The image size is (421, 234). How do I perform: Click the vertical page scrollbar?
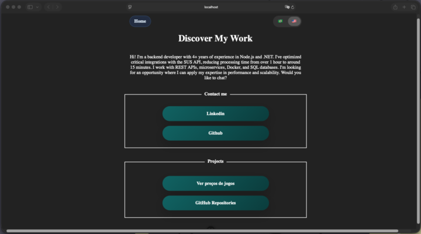(x=418, y=121)
